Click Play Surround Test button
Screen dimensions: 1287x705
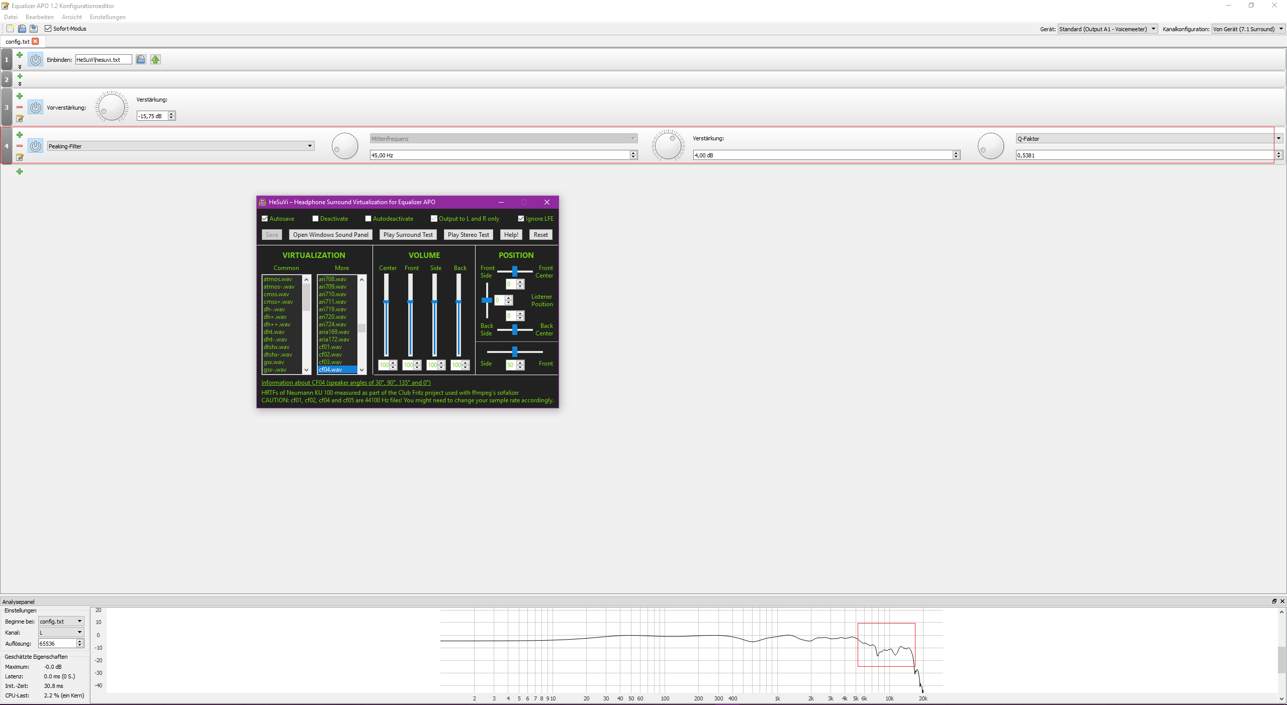pos(408,235)
